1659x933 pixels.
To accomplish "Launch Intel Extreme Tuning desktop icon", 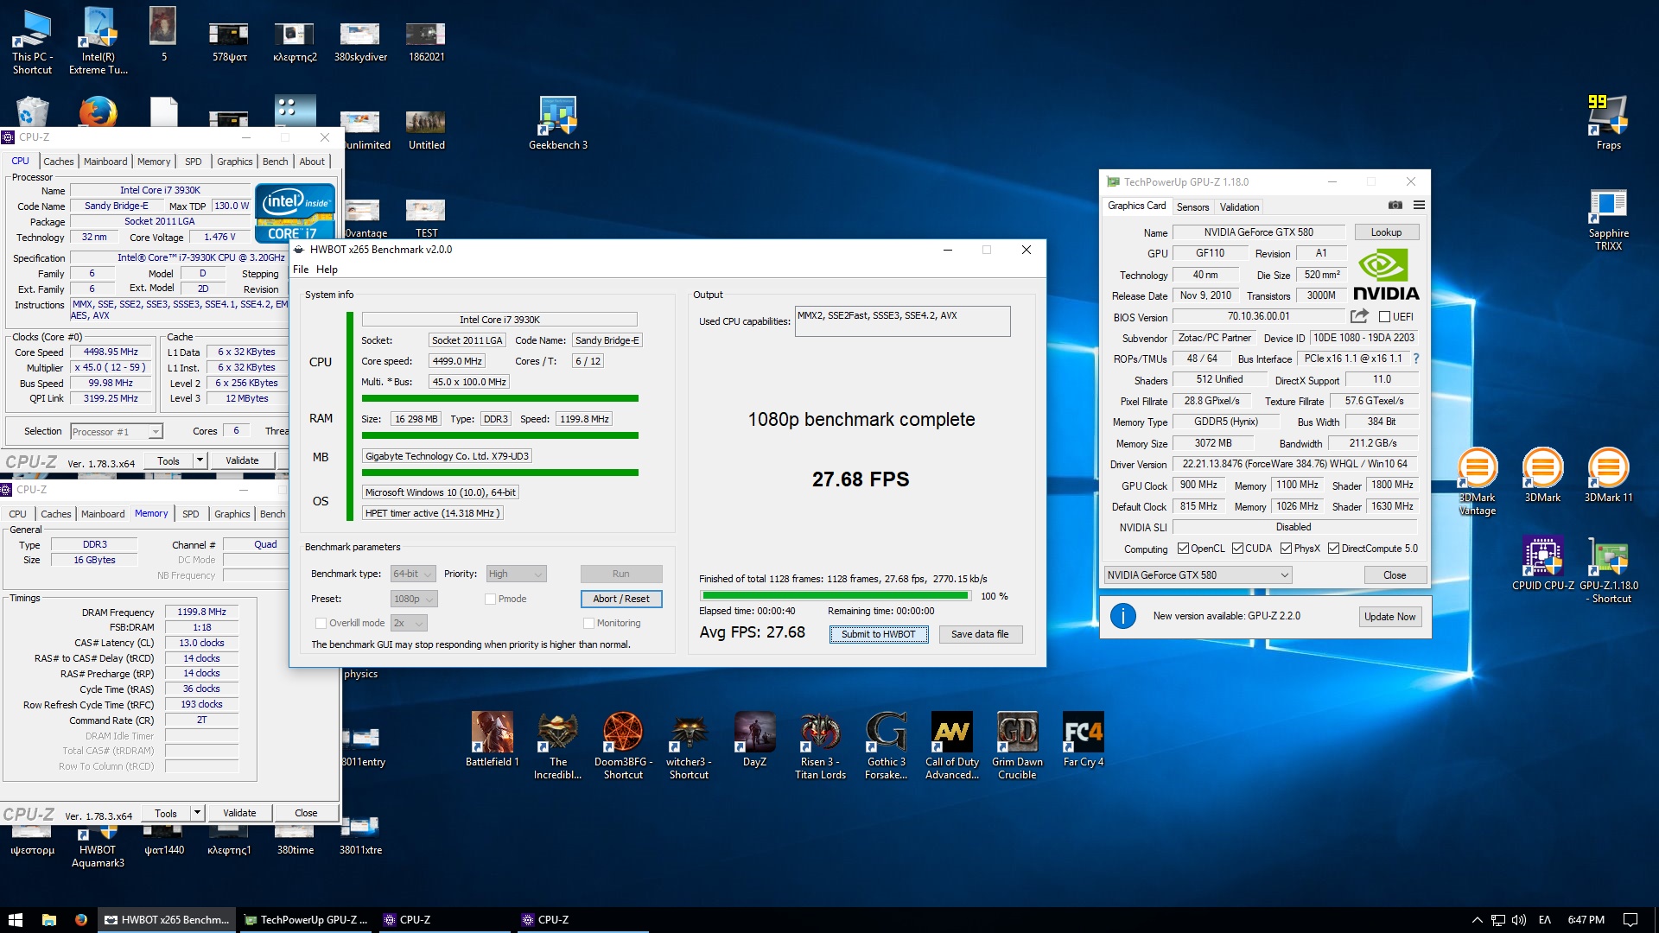I will tap(98, 41).
